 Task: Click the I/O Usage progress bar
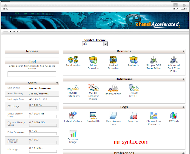pos(43,151)
